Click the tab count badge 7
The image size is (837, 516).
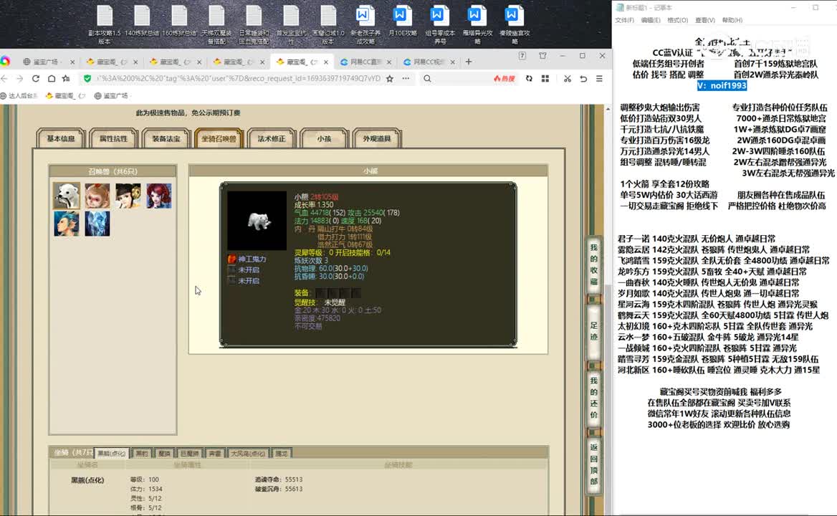pos(522,55)
